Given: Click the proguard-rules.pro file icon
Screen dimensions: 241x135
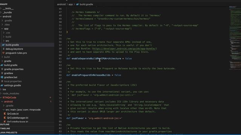Looking at the screenshot, I should [x=3, y=53].
